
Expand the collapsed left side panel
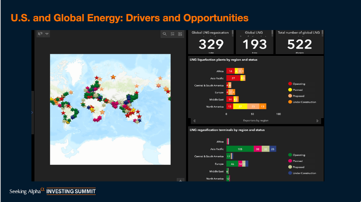point(32,112)
